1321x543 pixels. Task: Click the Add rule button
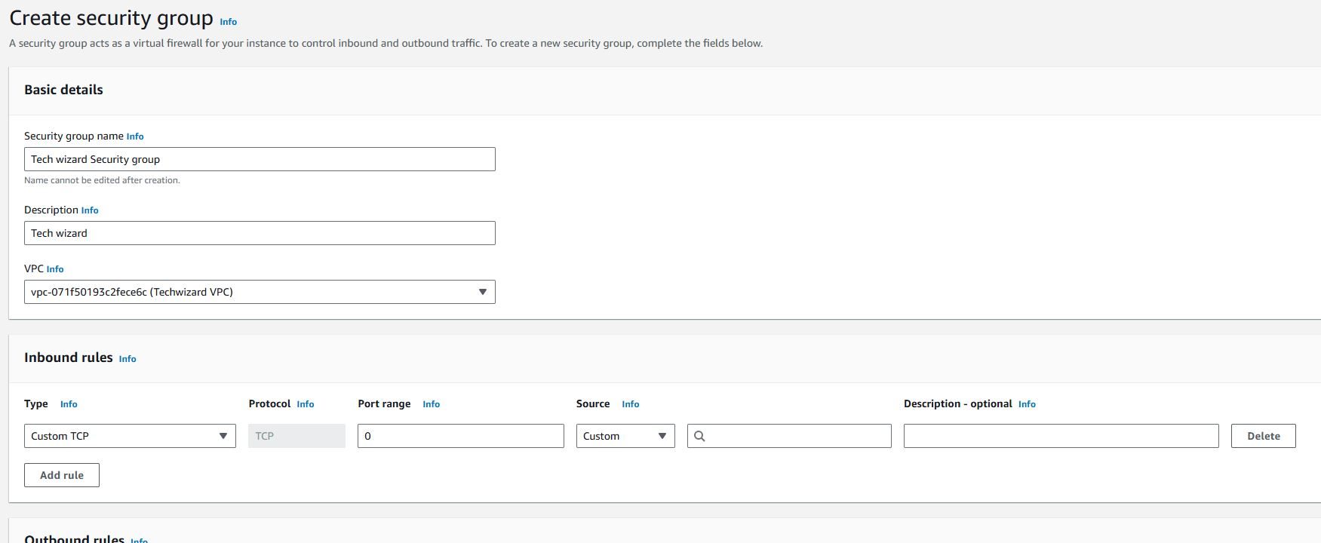(62, 475)
